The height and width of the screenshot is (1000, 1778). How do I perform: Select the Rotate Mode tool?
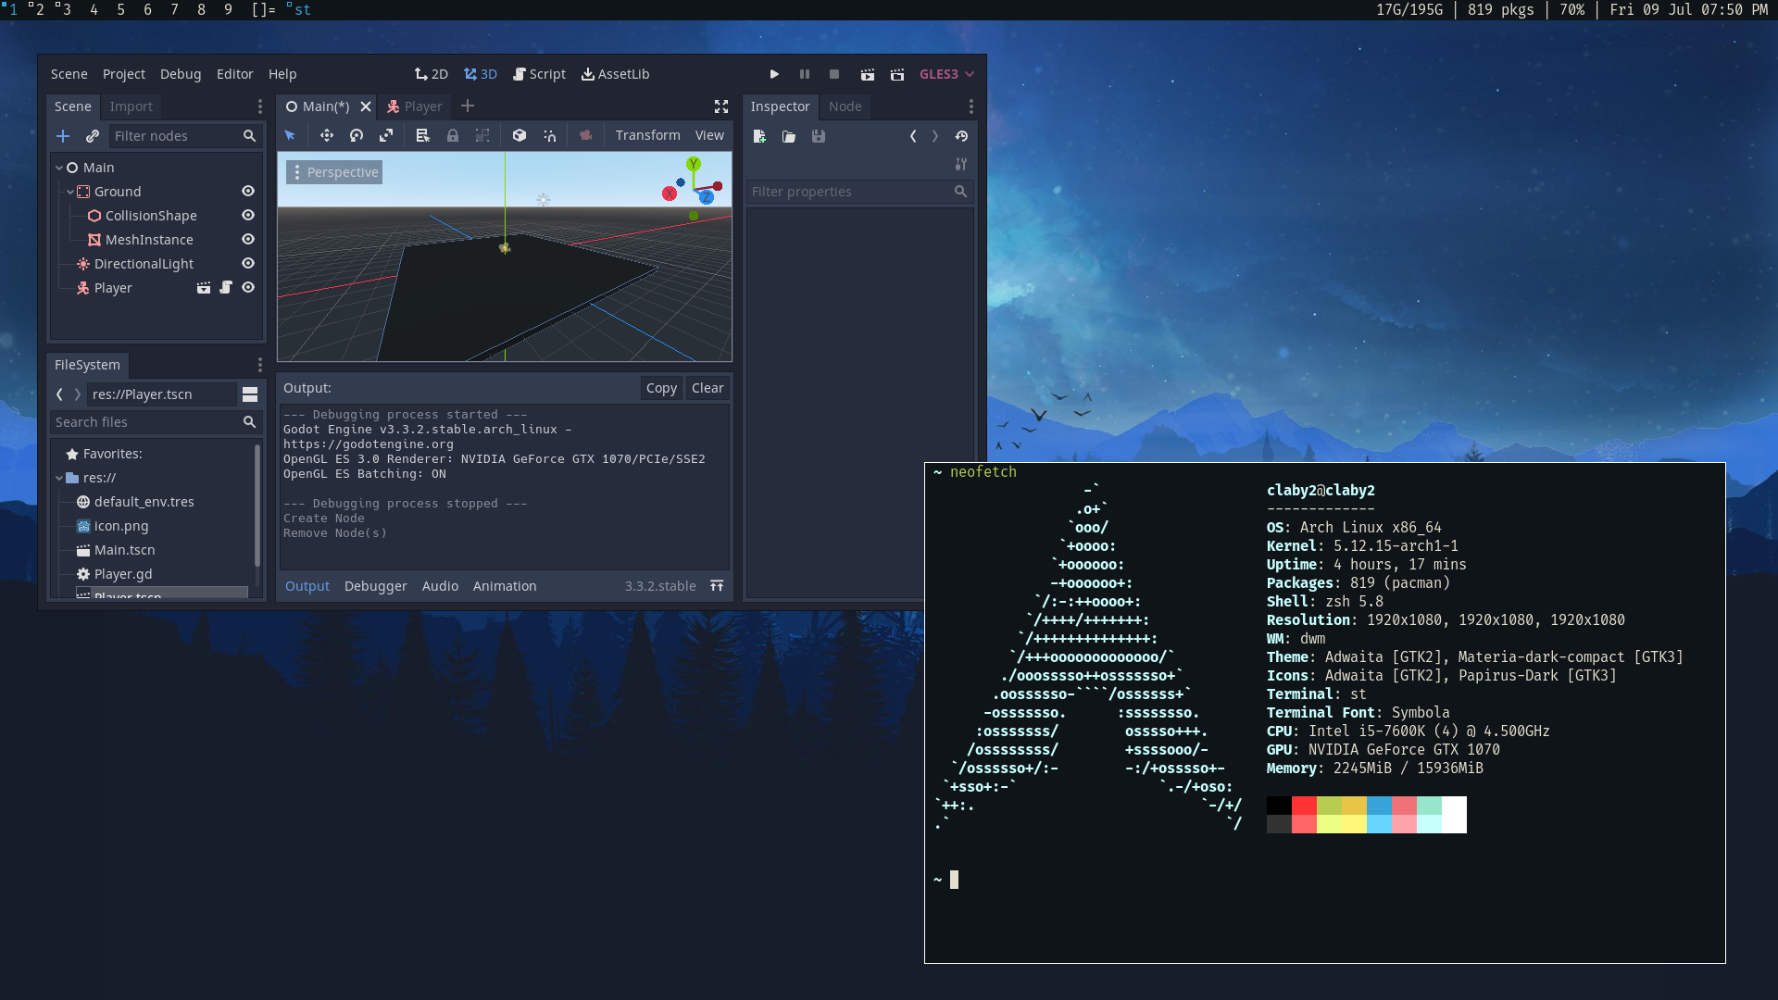pos(357,135)
